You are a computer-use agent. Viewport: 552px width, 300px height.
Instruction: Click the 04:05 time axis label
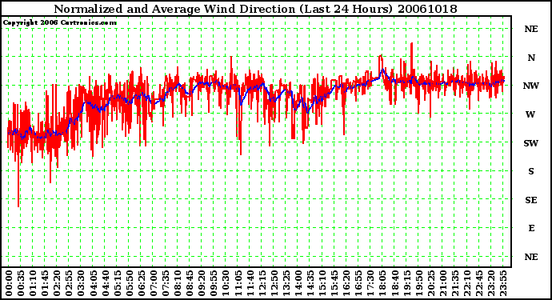tap(94, 283)
